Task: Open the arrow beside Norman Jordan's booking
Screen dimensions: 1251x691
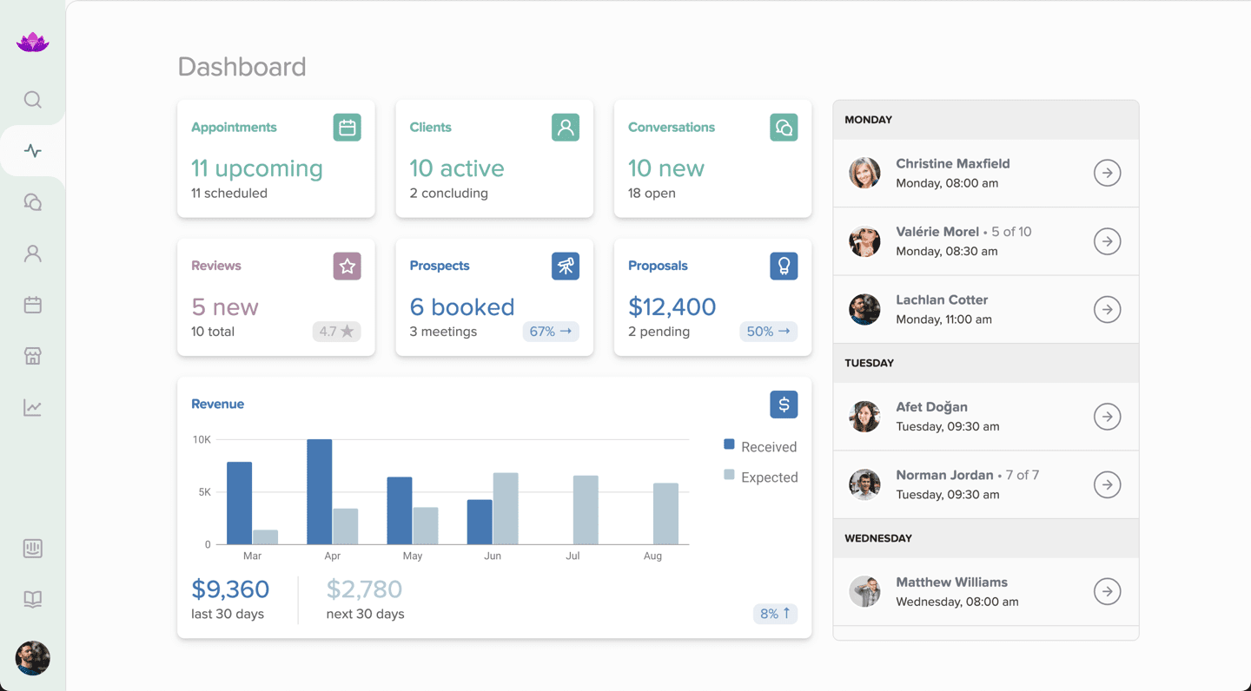Action: (x=1107, y=484)
